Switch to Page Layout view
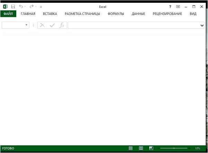 pos(141,148)
